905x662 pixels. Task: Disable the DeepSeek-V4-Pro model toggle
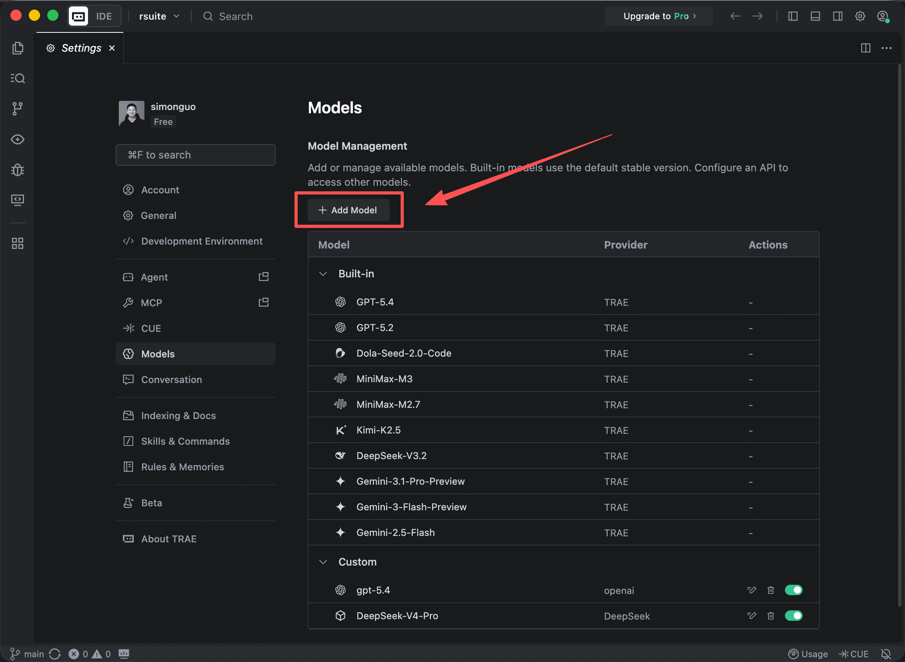click(x=793, y=616)
